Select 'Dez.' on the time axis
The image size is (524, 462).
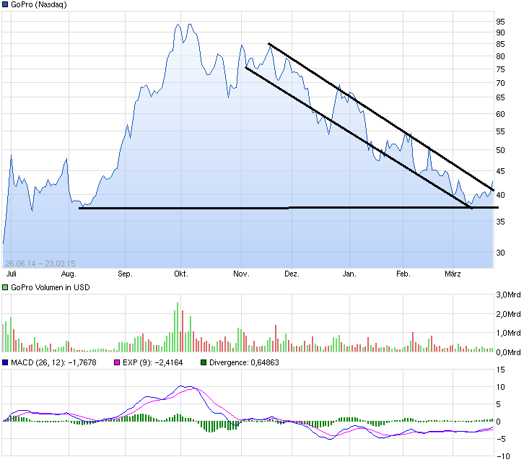(x=292, y=274)
